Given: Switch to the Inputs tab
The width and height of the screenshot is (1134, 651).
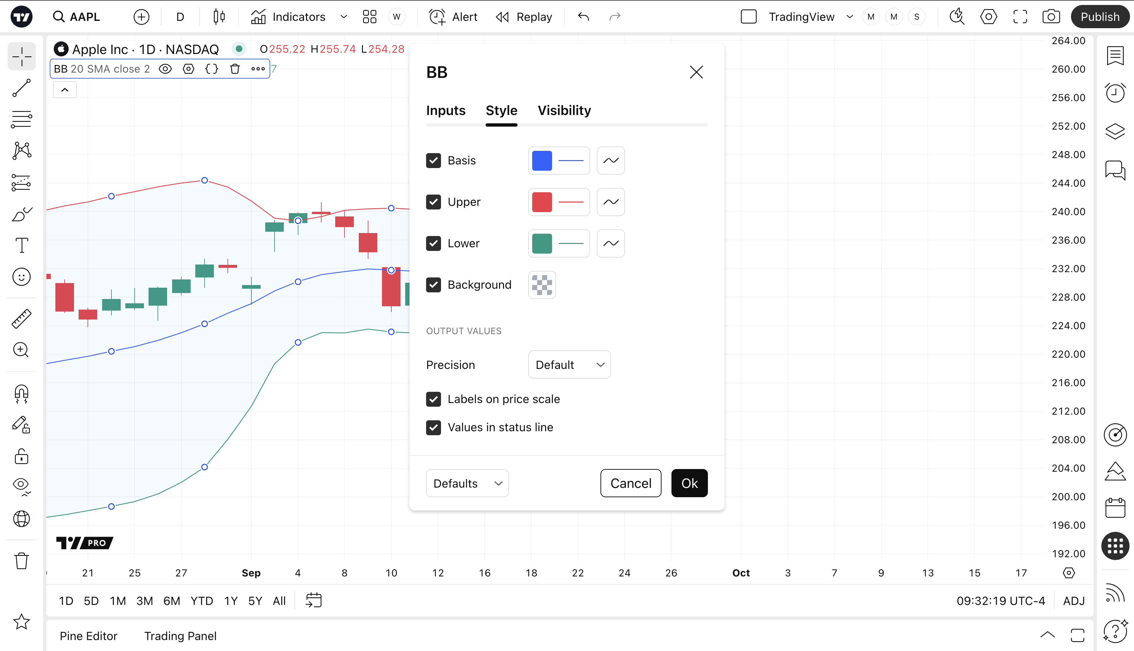Looking at the screenshot, I should [x=445, y=110].
